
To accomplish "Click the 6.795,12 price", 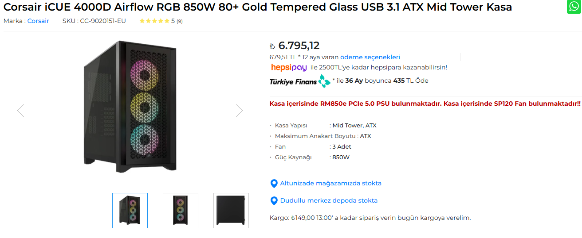I will [x=299, y=46].
